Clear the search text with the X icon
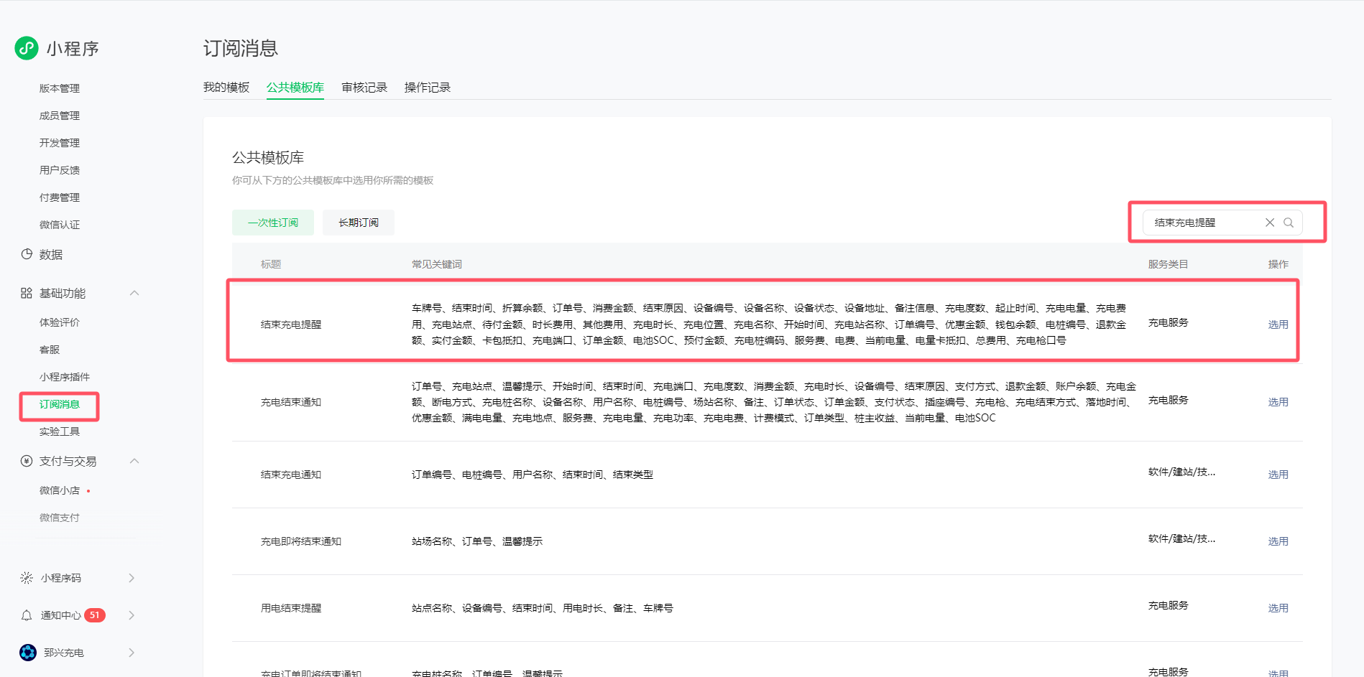The height and width of the screenshot is (677, 1364). (1270, 223)
